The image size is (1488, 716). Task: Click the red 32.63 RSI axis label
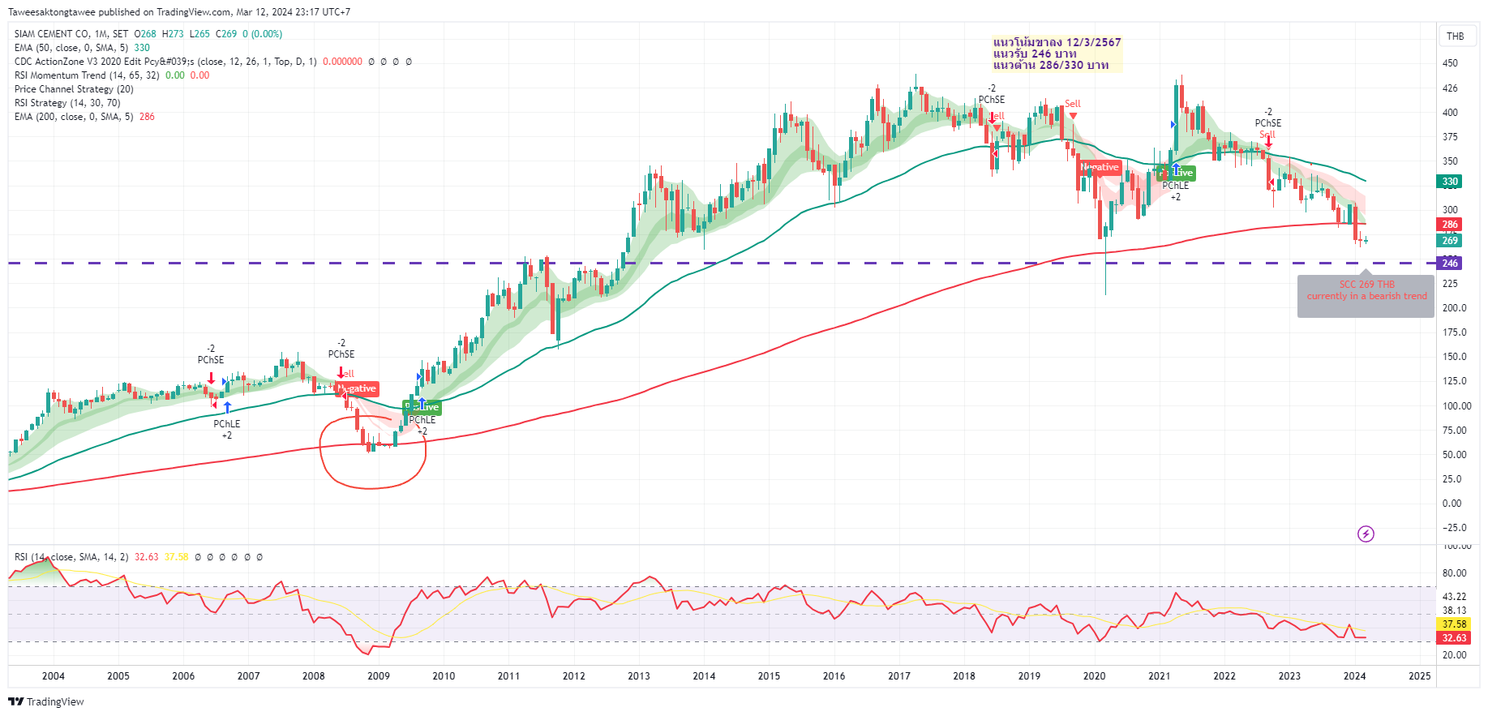tap(1454, 638)
